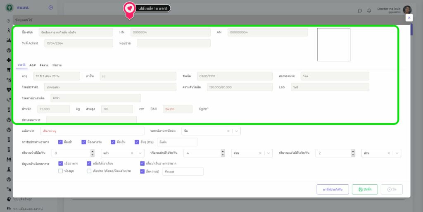Click the ยาที่ผู้ป่วยได้รับ button
This screenshot has width=423, height=212.
click(x=333, y=189)
